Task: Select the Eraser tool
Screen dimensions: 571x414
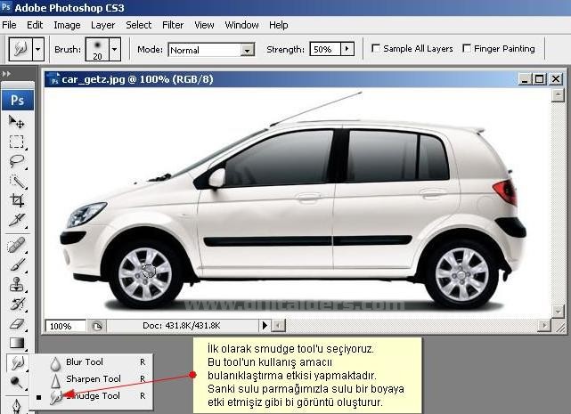Action: click(x=17, y=323)
